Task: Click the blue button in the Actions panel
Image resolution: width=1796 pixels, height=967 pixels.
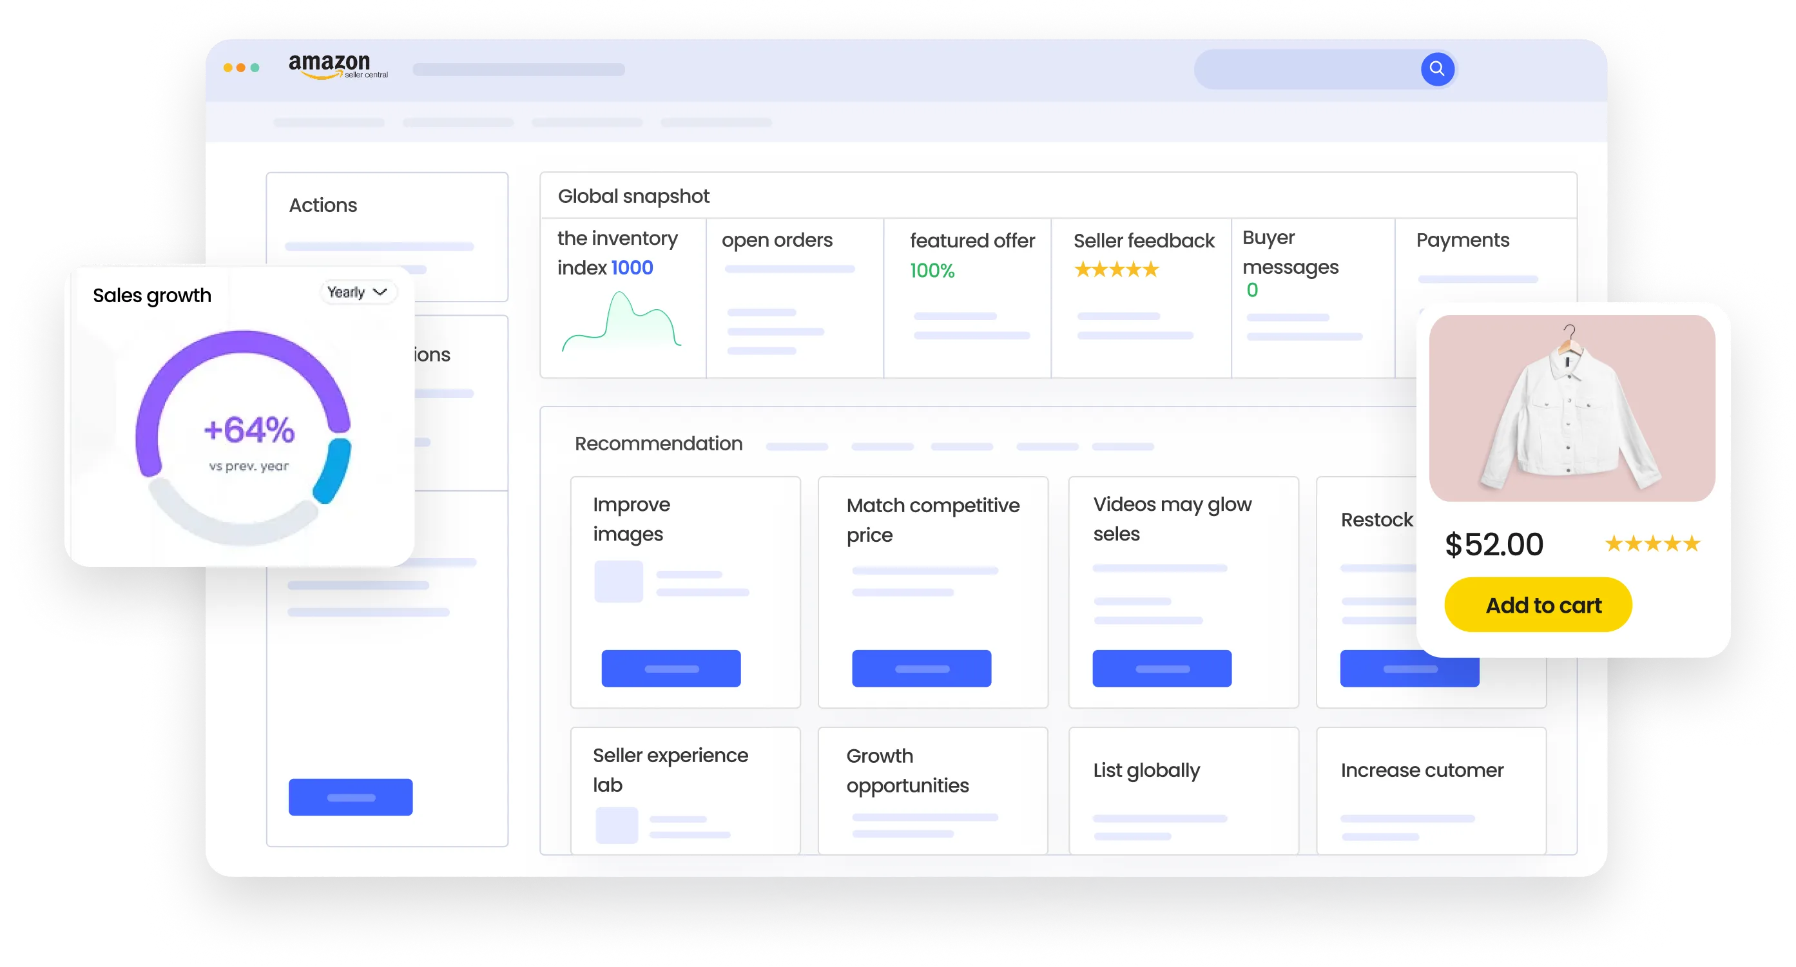Action: click(351, 797)
